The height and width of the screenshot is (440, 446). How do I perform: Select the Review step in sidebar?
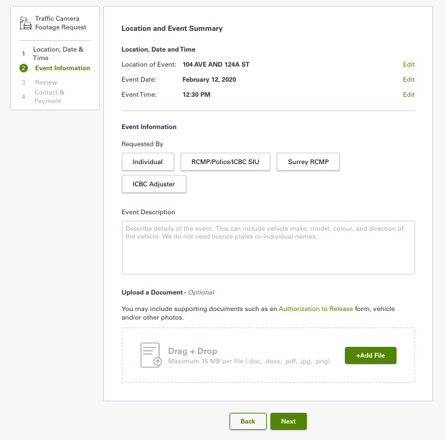tap(46, 82)
